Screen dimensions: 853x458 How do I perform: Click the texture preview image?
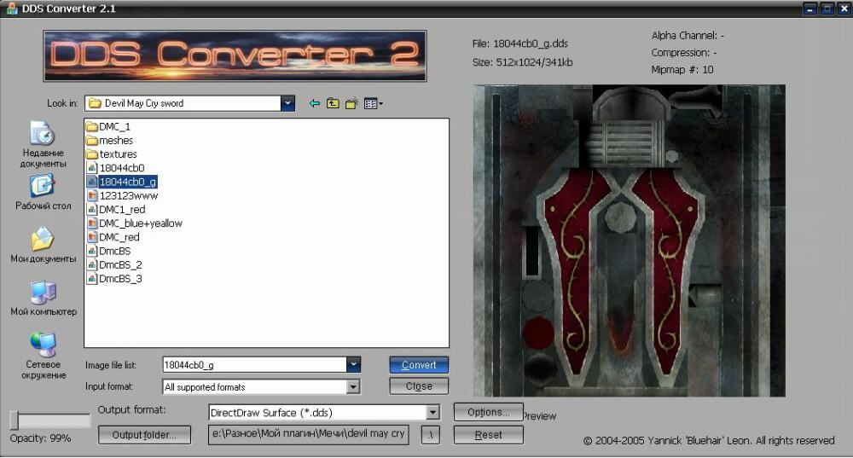tap(629, 241)
